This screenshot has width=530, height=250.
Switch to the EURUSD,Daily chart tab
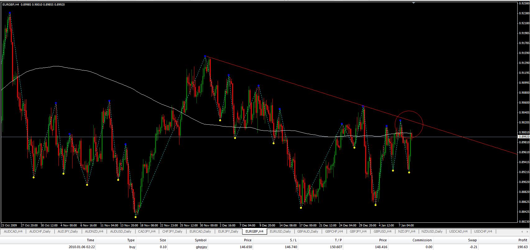(x=280, y=231)
